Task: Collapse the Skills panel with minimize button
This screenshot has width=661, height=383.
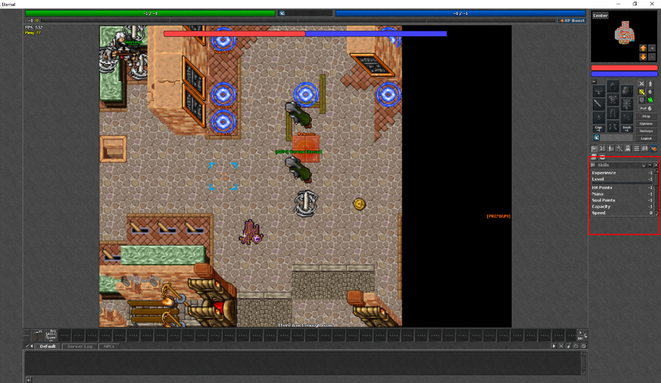Action: click(649, 165)
